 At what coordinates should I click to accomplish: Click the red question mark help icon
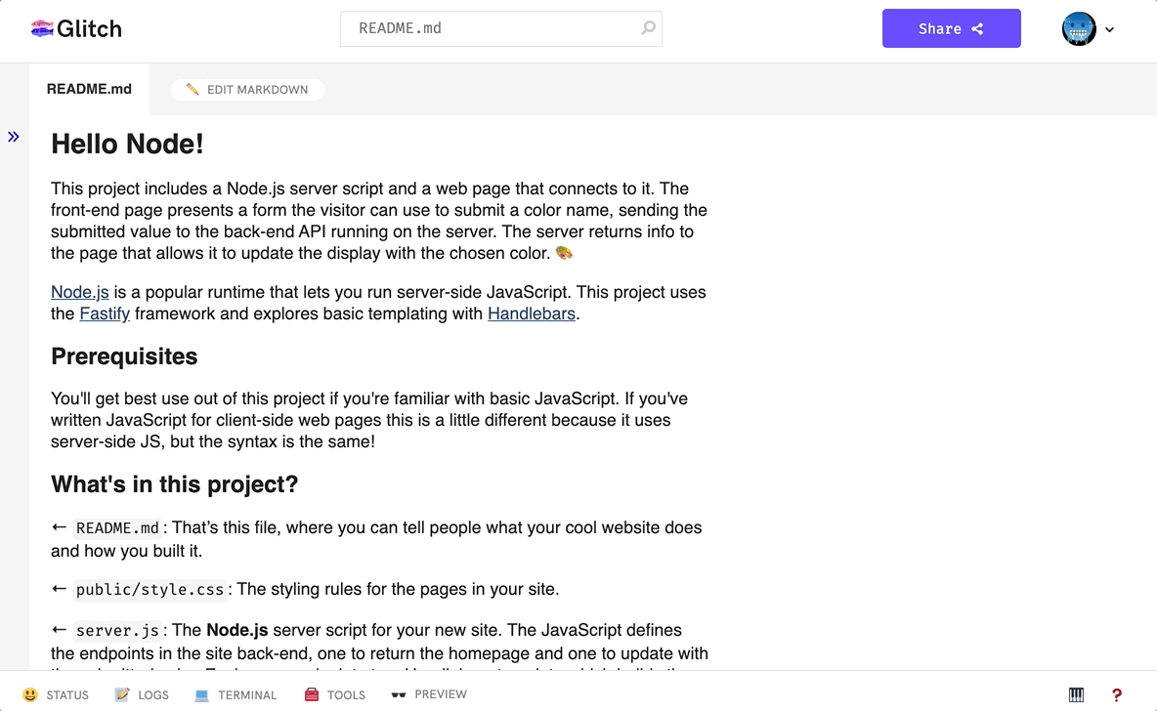1117,695
